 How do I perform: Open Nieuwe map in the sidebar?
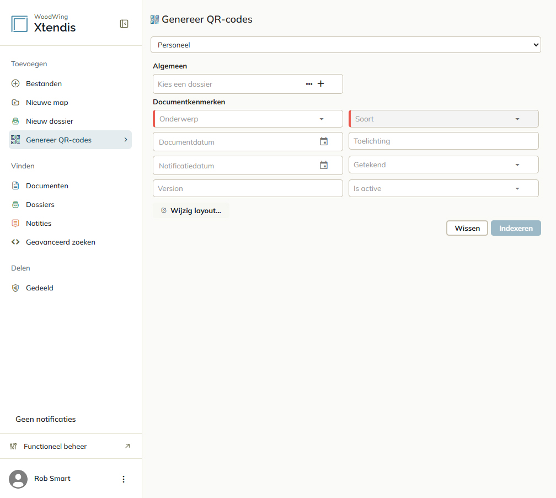70,102
